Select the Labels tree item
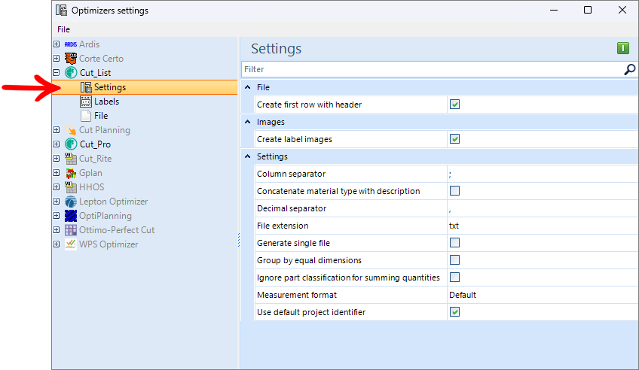 point(107,102)
